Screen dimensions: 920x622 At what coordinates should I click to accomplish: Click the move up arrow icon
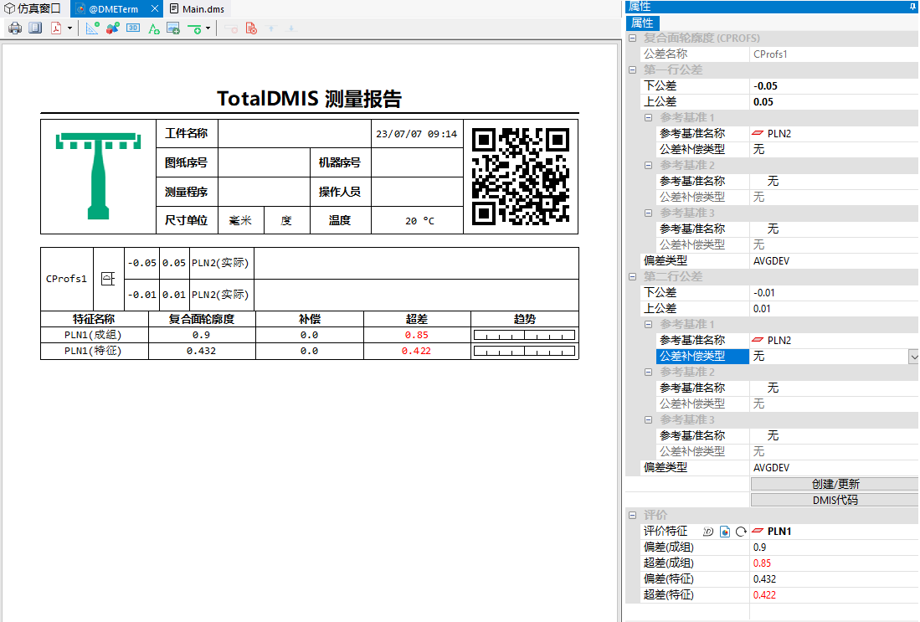point(271,28)
